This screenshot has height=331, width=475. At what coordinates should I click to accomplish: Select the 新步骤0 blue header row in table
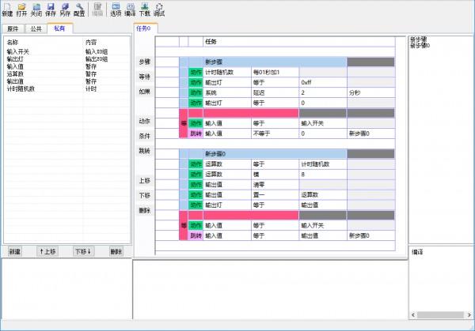pos(275,154)
